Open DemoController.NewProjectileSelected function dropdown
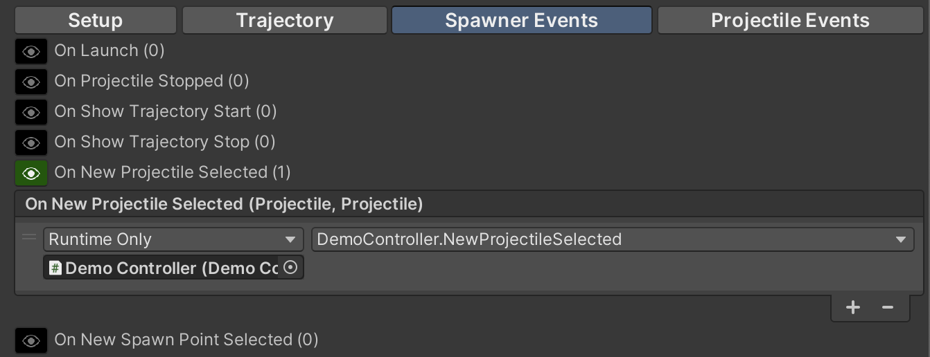This screenshot has height=357, width=930. [x=613, y=239]
